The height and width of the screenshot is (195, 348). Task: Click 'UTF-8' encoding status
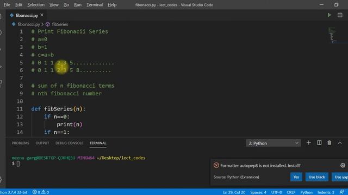276,192
